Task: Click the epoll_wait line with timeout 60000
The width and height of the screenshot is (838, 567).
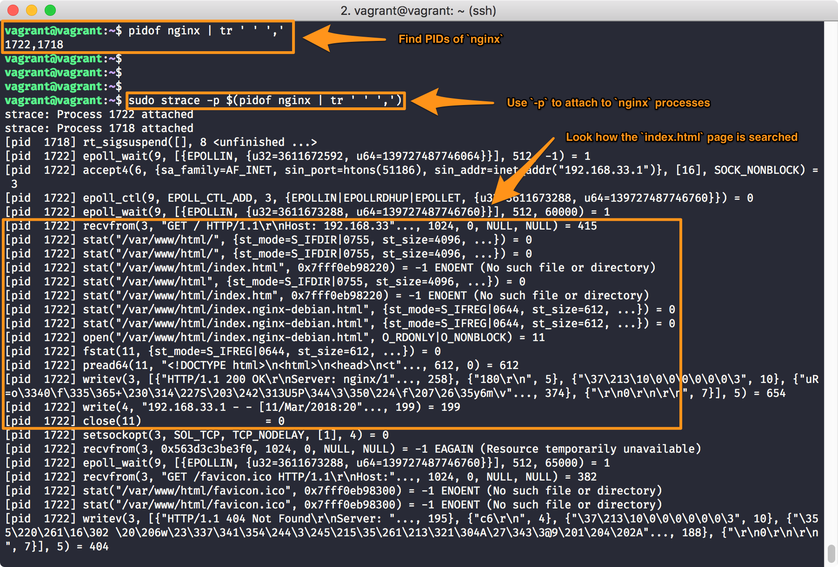Action: [307, 212]
